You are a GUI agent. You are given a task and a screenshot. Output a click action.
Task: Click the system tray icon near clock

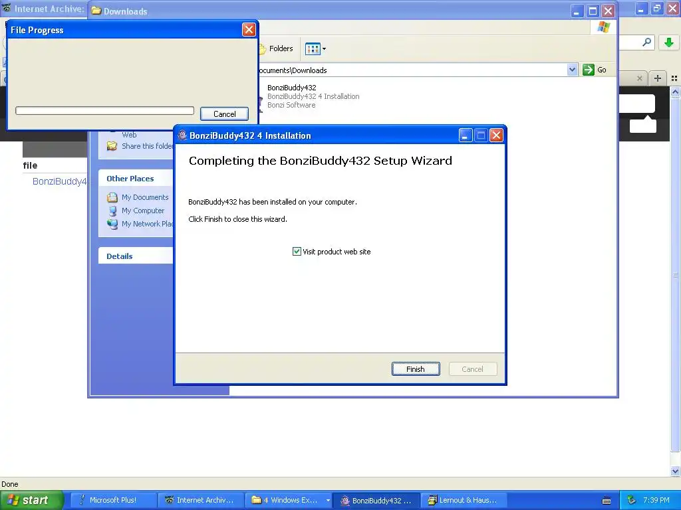pos(631,500)
